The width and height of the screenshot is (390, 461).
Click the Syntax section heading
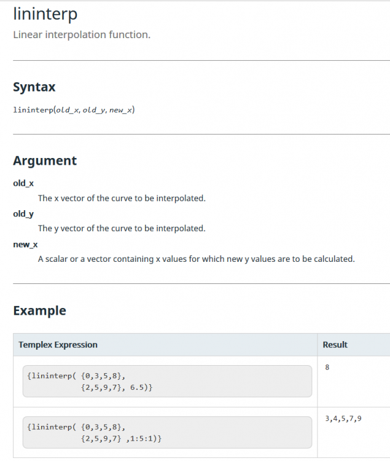tap(34, 87)
